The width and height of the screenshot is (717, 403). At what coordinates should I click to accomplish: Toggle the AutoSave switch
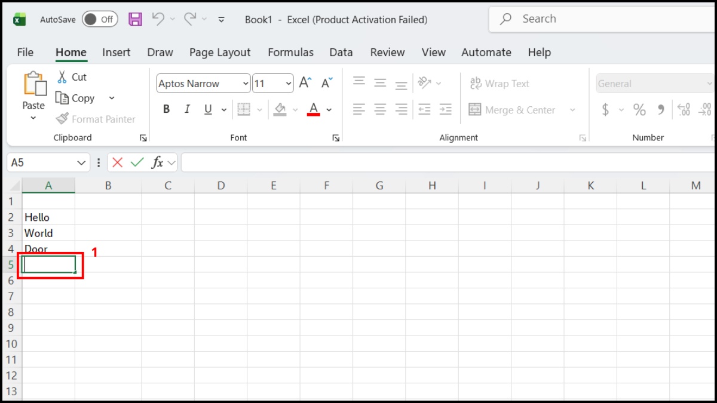tap(99, 19)
